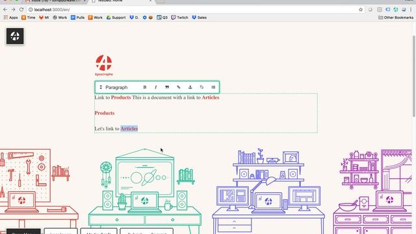
Task: Click the highlighted Articles link
Action: coord(129,129)
